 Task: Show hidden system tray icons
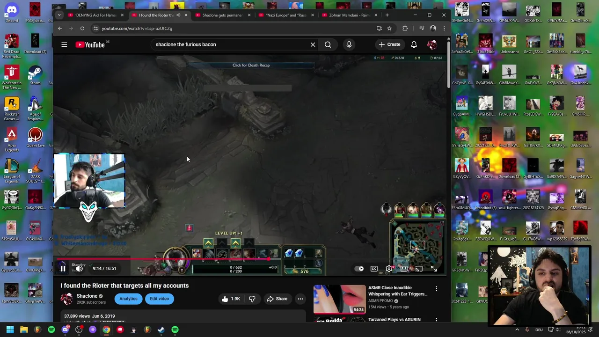coord(517,330)
